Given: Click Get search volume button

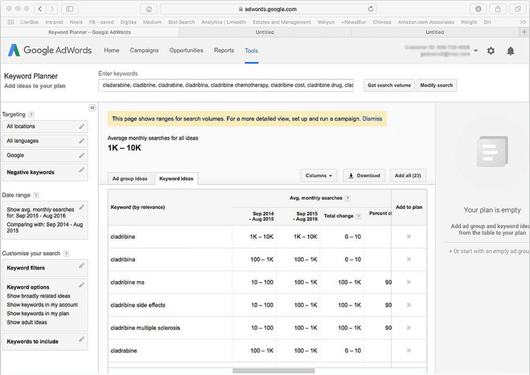Looking at the screenshot, I should 389,85.
